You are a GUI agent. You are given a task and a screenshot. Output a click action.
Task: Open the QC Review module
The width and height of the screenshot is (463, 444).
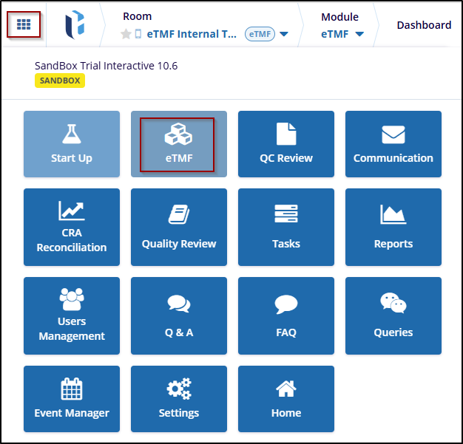coord(285,144)
